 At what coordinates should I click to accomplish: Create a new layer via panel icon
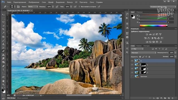169,98
